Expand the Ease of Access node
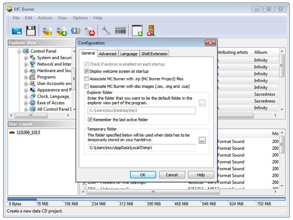Viewport: 293px width, 220px height. pyautogui.click(x=26, y=103)
